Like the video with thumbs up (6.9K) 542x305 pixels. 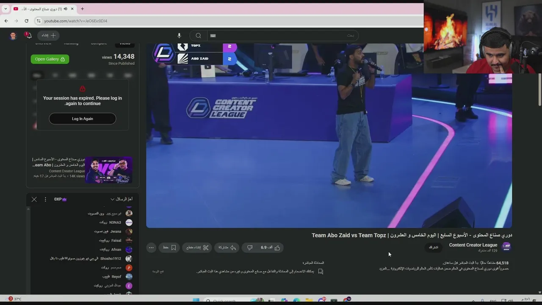click(271, 247)
